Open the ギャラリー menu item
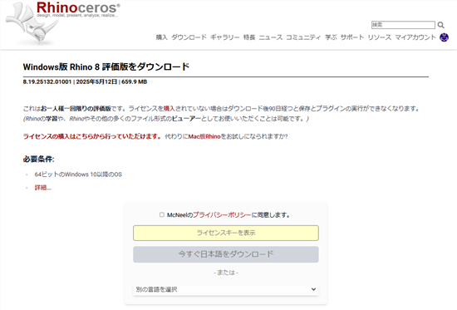The height and width of the screenshot is (310, 457). click(x=224, y=37)
